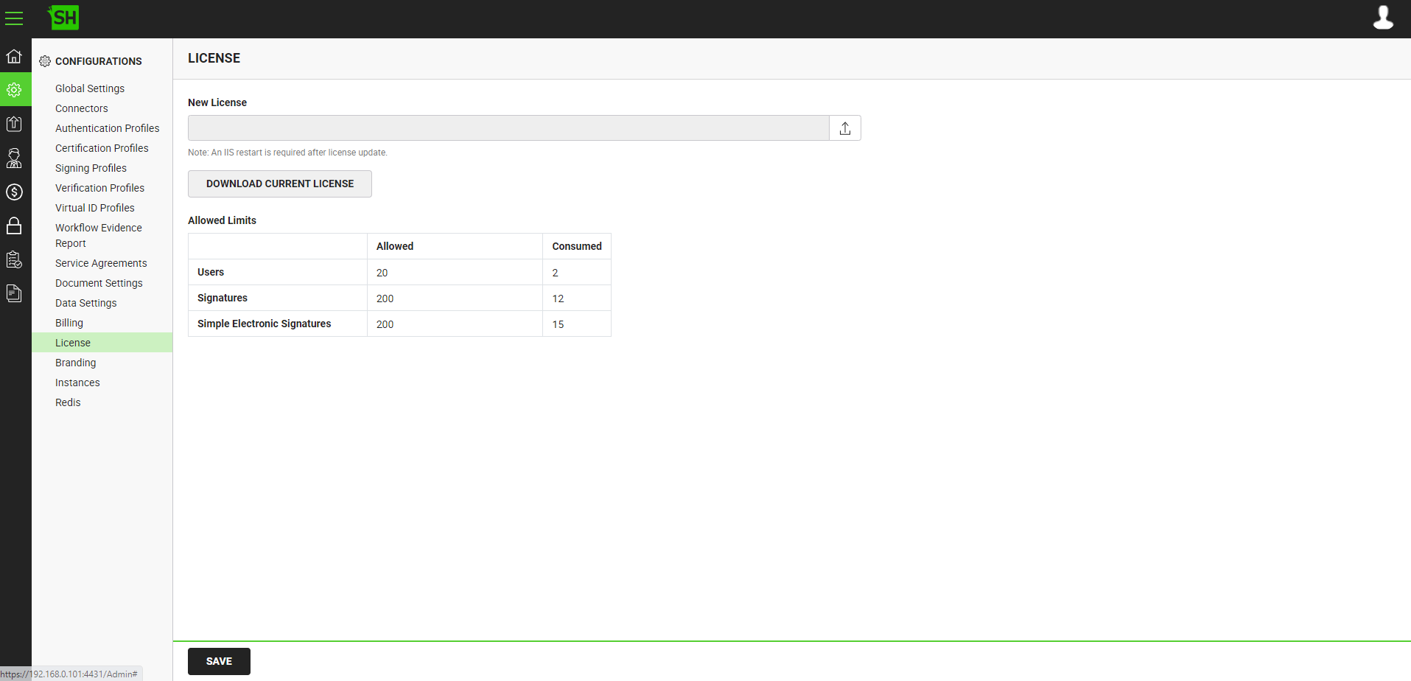Open the upload box sidebar icon
Screen dimensions: 1411x681
(14, 124)
